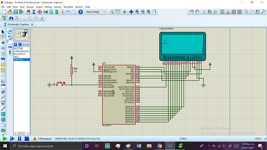Click the Center At Cursor pan icon
The width and height of the screenshot is (267, 150).
(131, 12)
